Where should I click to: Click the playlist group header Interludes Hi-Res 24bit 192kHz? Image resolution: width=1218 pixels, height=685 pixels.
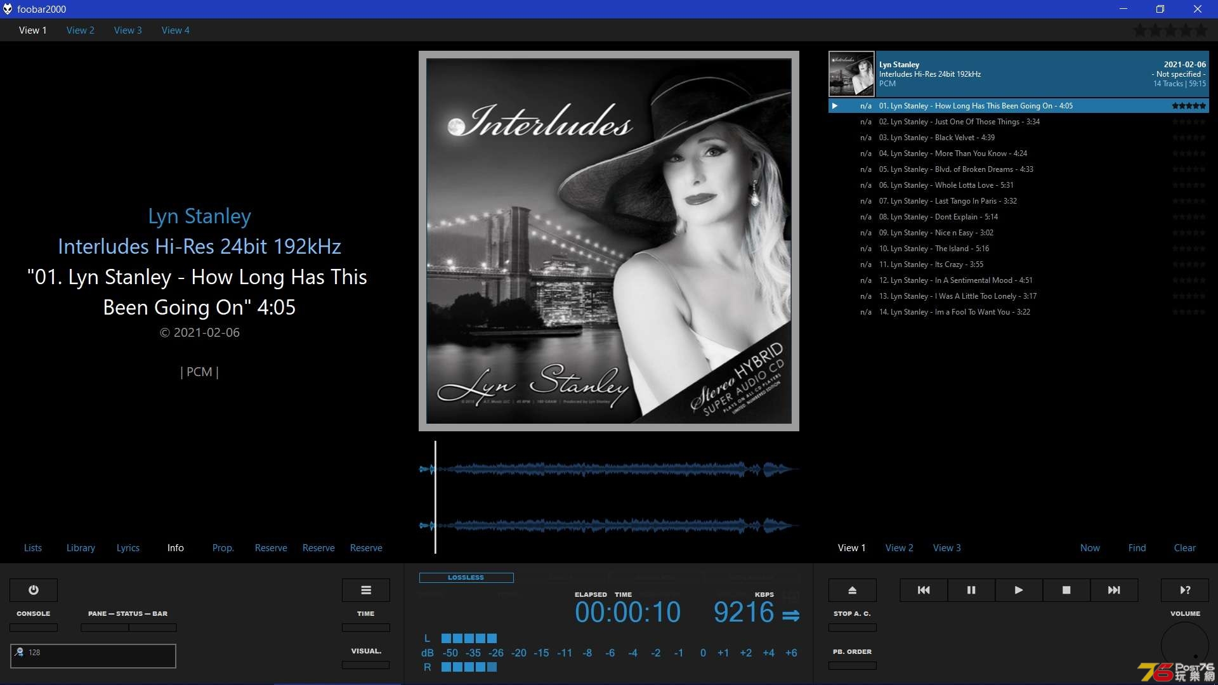tap(1019, 74)
